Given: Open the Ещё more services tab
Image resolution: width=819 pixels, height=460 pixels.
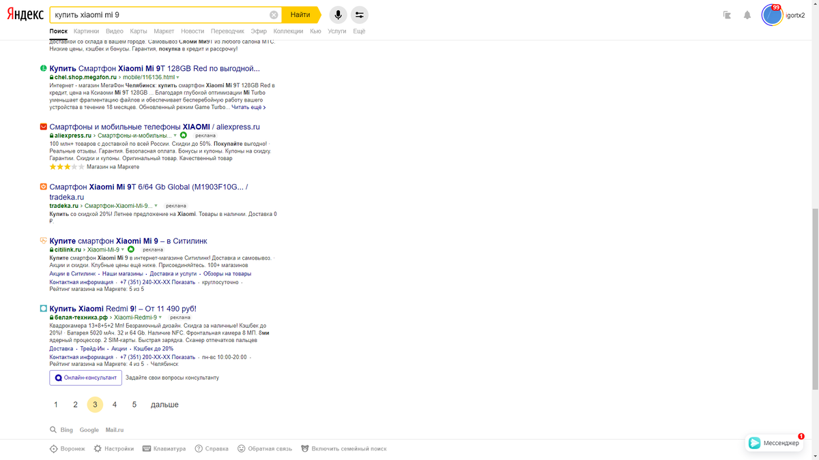Looking at the screenshot, I should (359, 31).
